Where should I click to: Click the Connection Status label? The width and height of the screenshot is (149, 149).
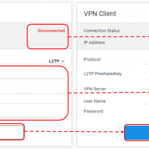click(102, 31)
